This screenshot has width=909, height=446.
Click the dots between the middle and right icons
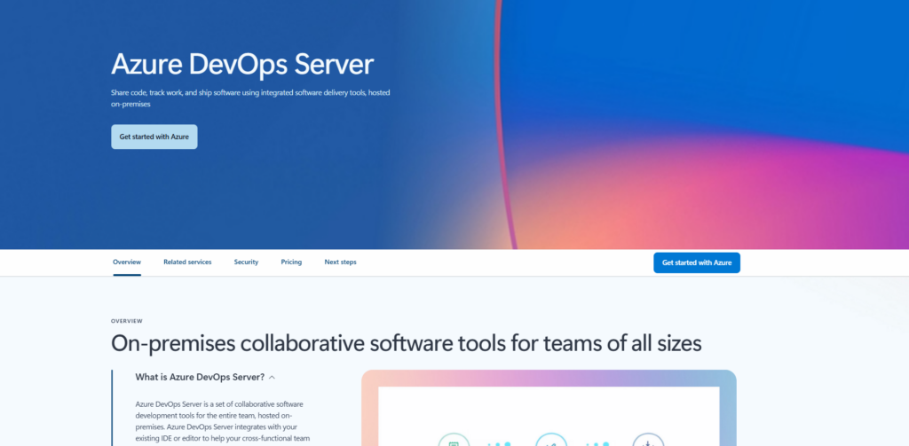click(599, 443)
